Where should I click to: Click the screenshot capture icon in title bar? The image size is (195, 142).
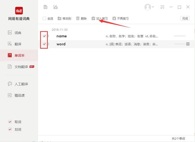coord(55,7)
